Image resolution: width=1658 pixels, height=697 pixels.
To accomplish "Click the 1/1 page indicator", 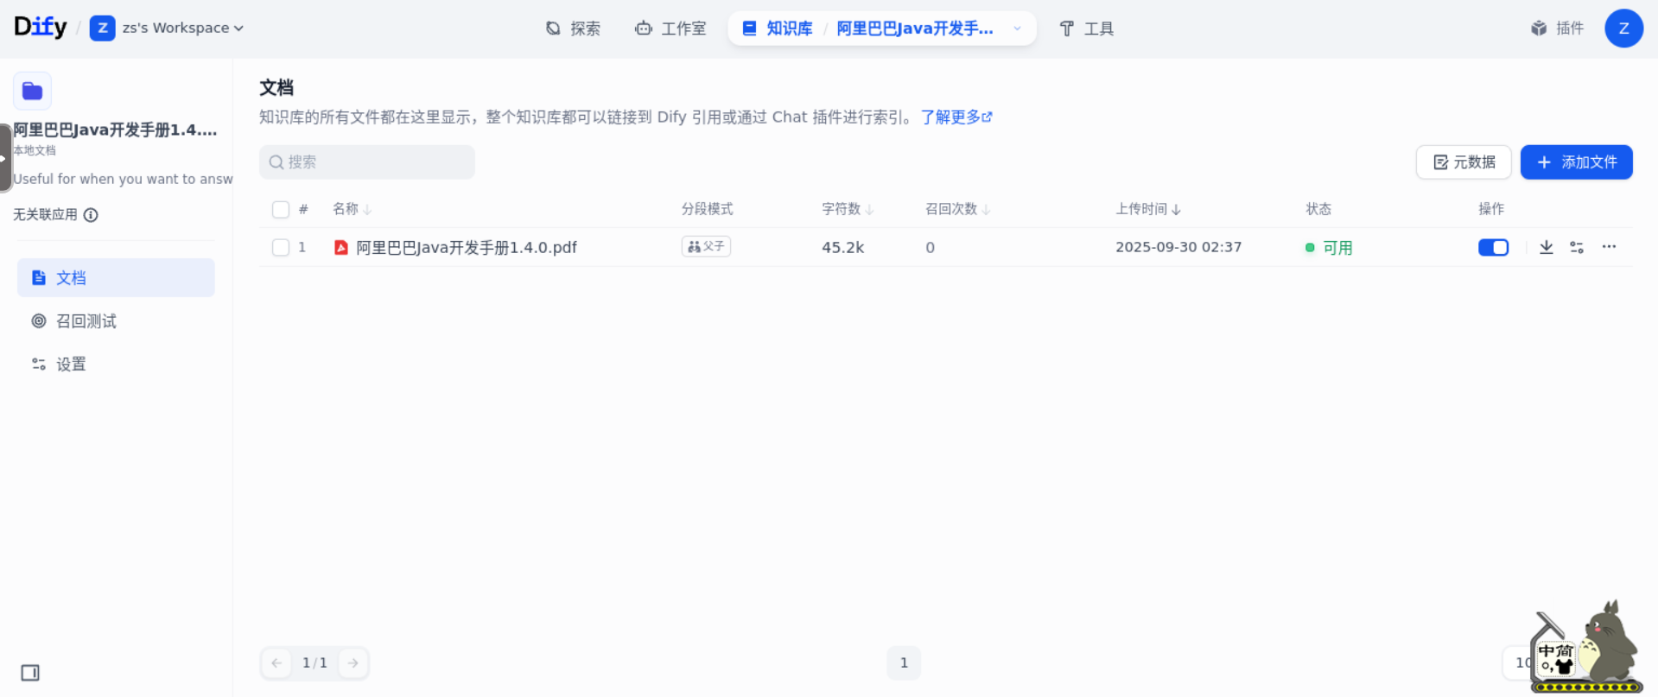I will pos(314,663).
